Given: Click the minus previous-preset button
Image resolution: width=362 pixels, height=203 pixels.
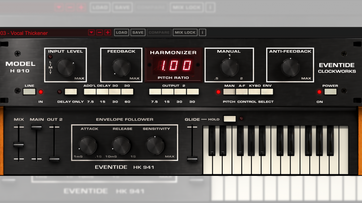Looking at the screenshot, I should [x=99, y=32].
